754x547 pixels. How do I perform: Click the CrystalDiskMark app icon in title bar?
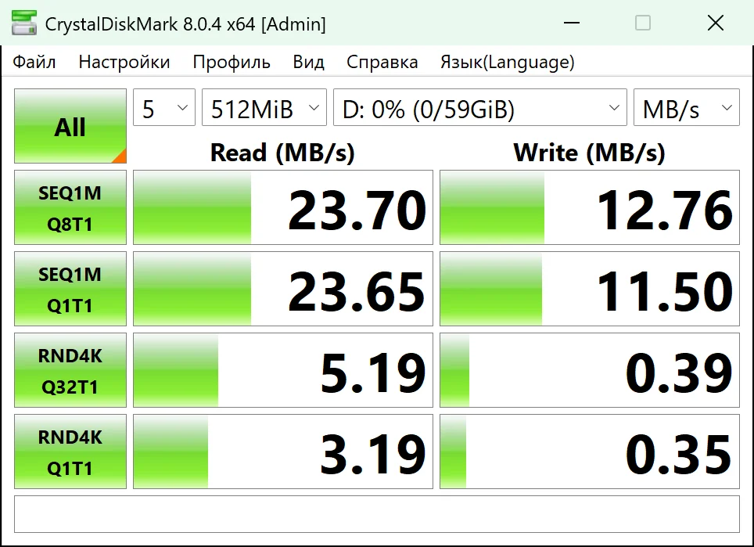coord(24,23)
